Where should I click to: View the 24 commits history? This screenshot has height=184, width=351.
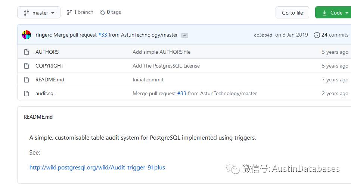[335, 35]
